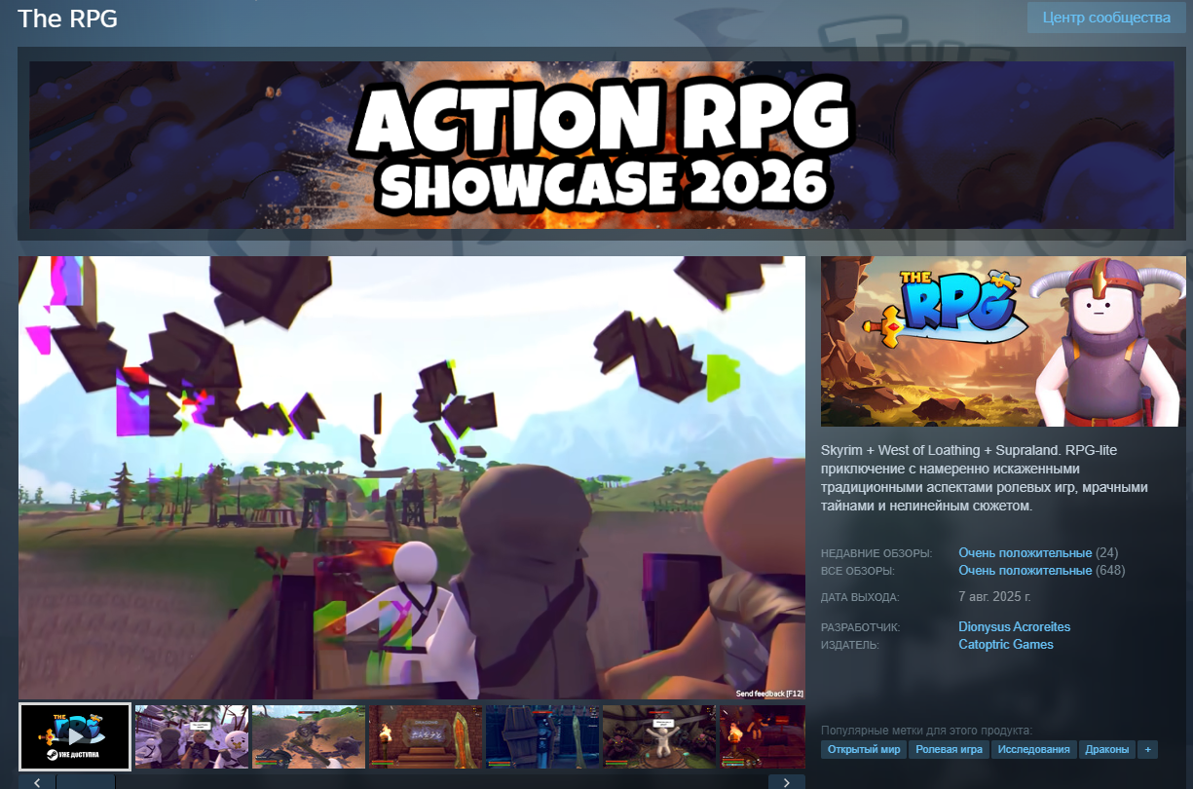
Task: Click The RPG game capsule image
Action: point(1002,341)
